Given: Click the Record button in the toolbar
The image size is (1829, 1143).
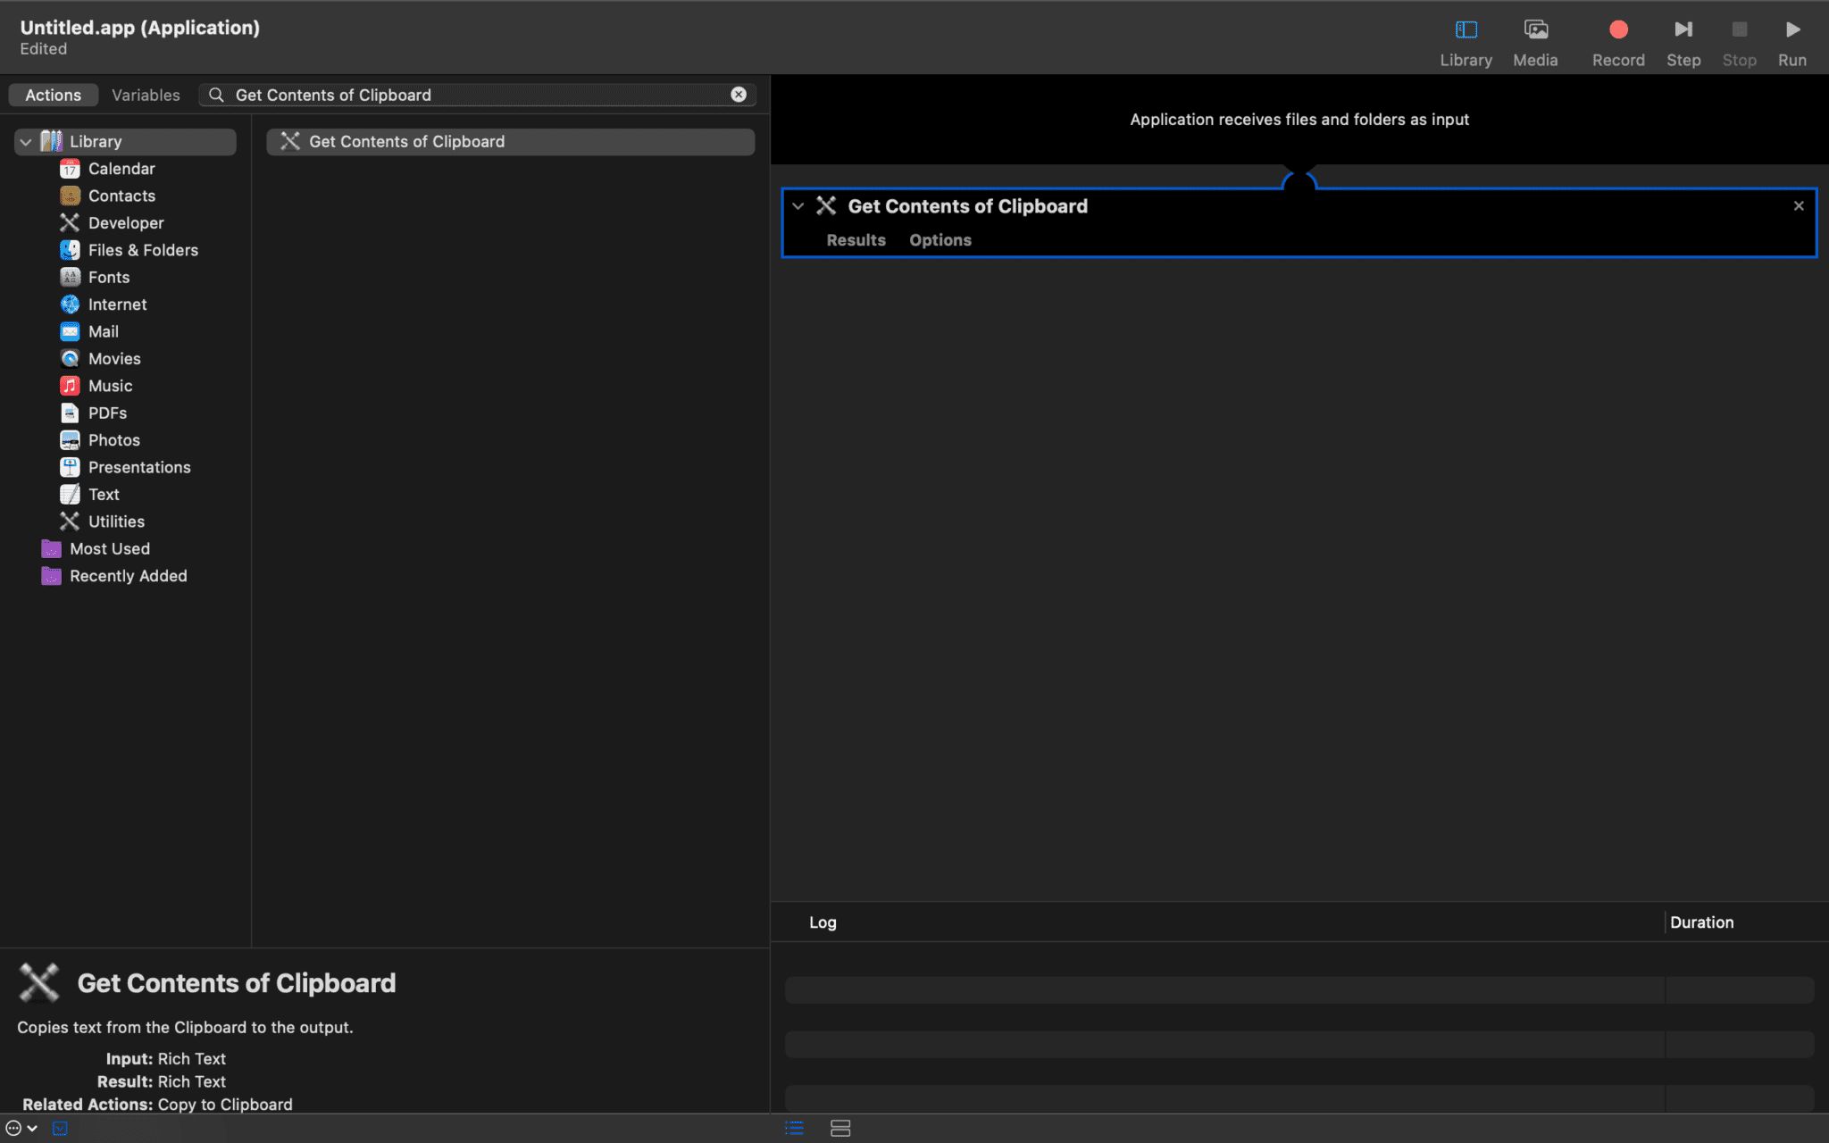Looking at the screenshot, I should (x=1617, y=30).
